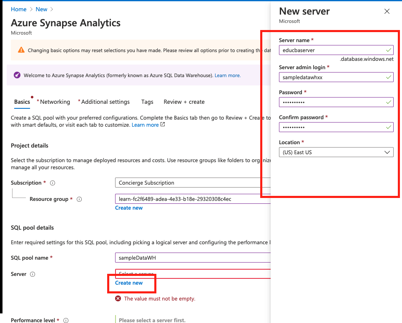Open Server field info tooltip icon
This screenshot has height=323, width=402.
tap(33, 274)
